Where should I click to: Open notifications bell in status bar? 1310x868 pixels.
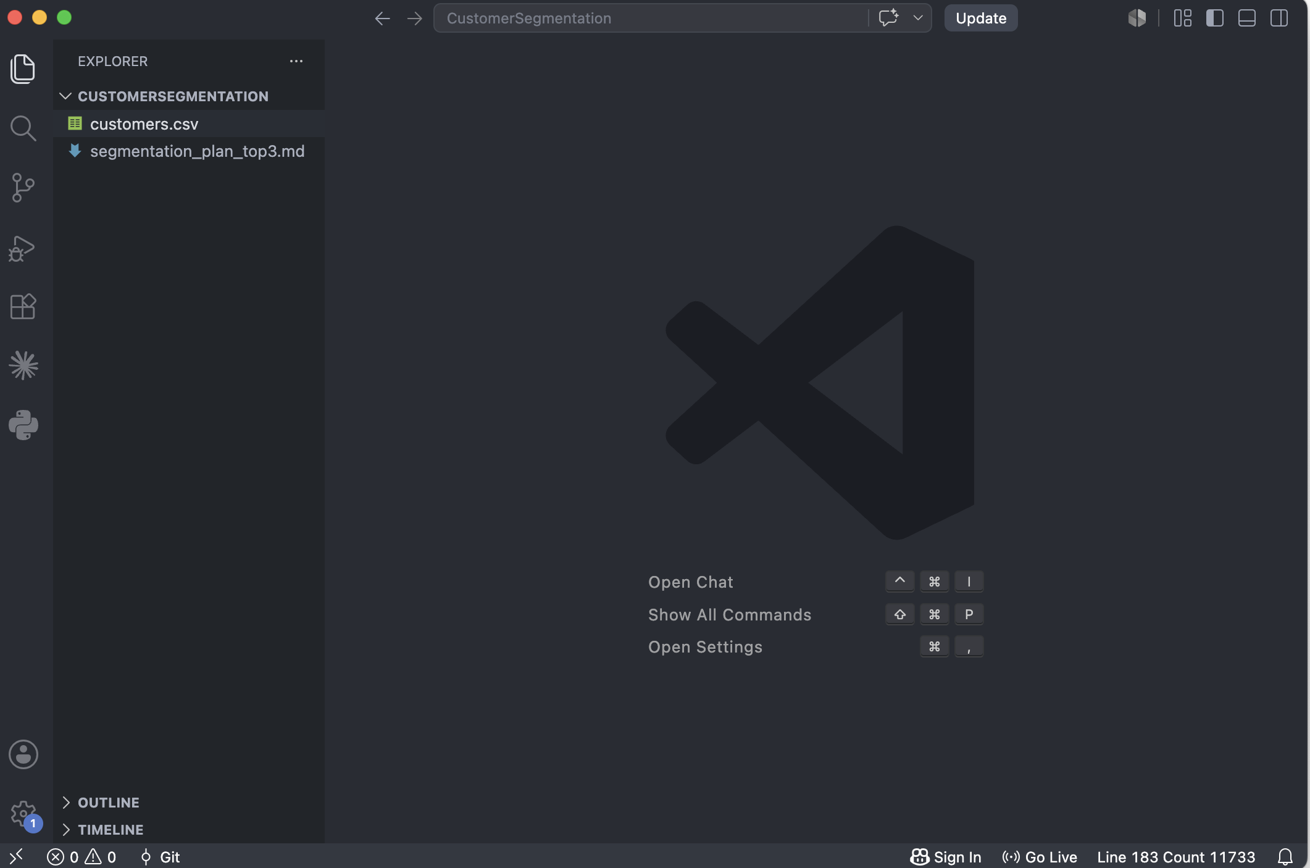point(1285,857)
